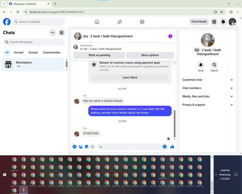Open the Friends icon in top navigation
242x194 pixels.
pyautogui.click(x=120, y=22)
